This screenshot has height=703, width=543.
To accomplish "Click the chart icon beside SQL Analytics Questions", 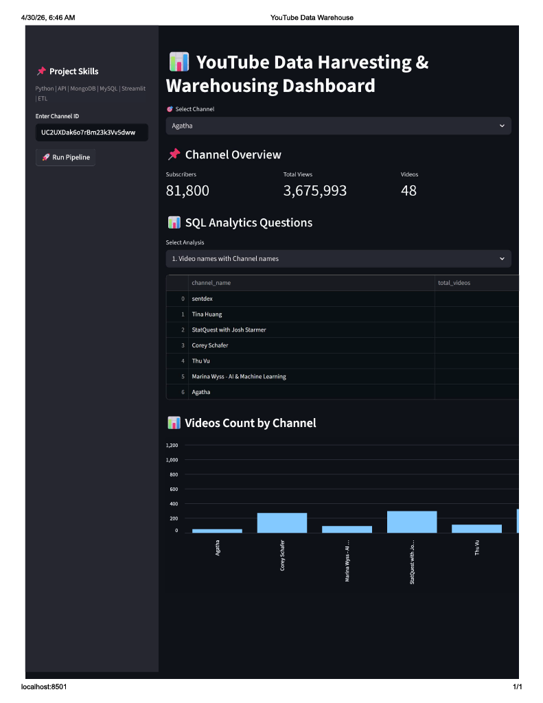I will coord(174,222).
